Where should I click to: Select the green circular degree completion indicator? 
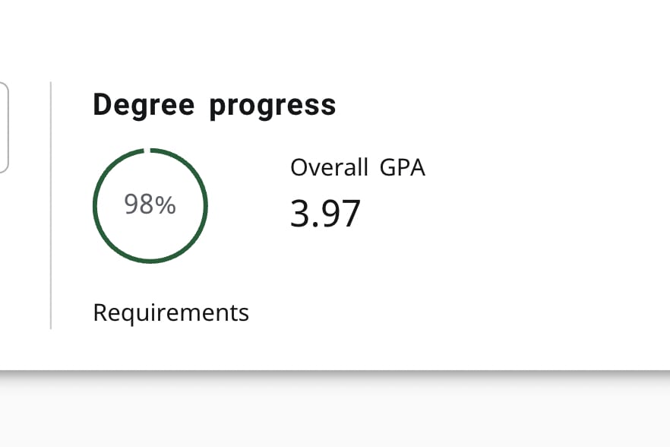pos(150,205)
